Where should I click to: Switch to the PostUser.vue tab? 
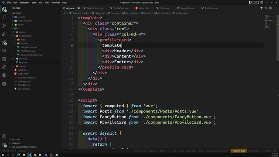coord(211,8)
